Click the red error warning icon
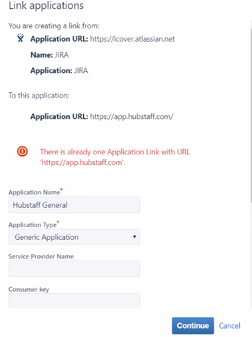 click(22, 151)
